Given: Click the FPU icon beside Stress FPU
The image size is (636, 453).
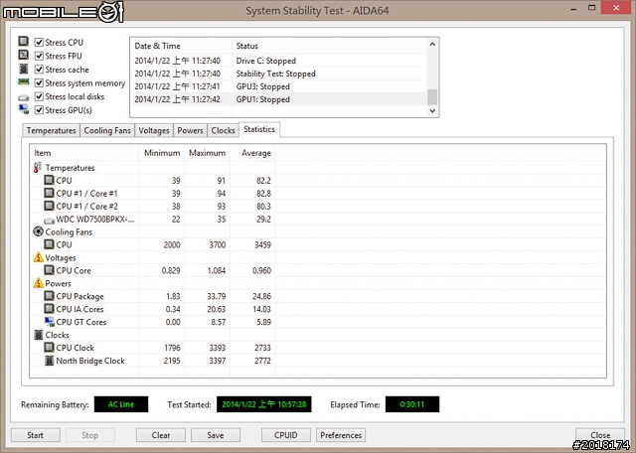Looking at the screenshot, I should pyautogui.click(x=24, y=55).
